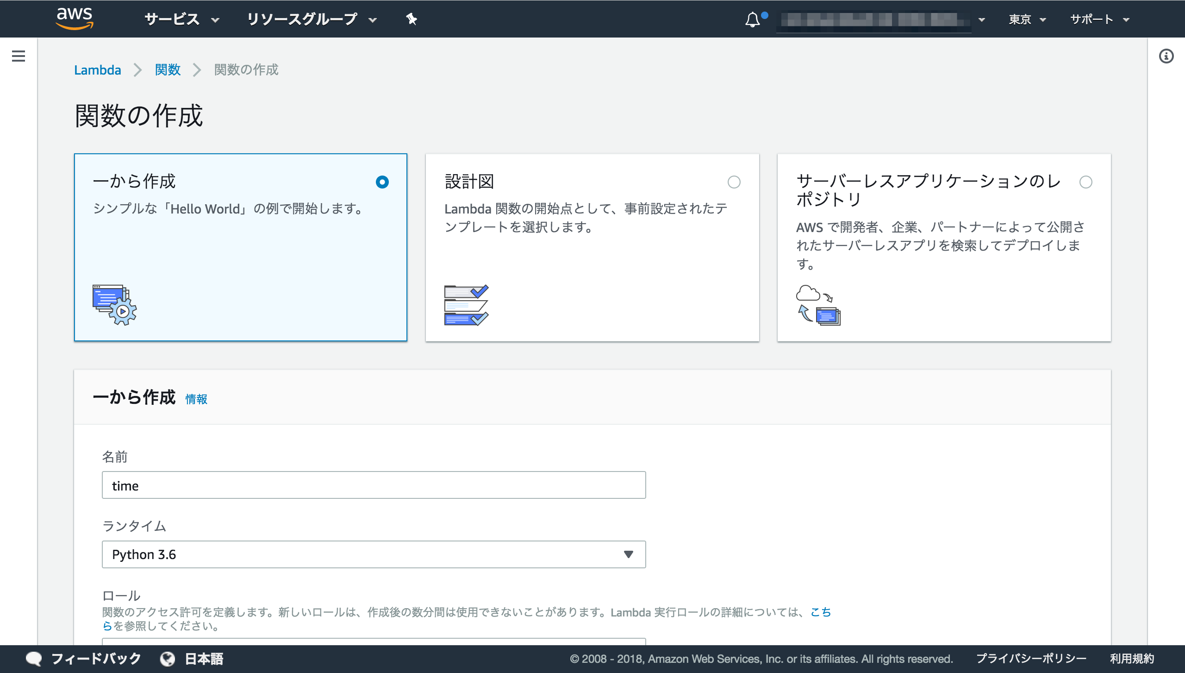Click the AWS logo home icon

point(75,19)
